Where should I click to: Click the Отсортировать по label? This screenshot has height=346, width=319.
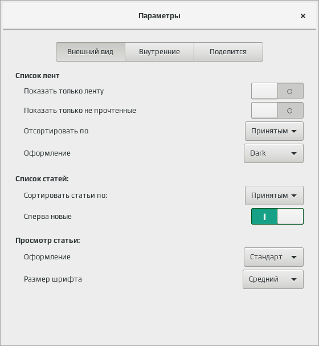click(x=56, y=131)
